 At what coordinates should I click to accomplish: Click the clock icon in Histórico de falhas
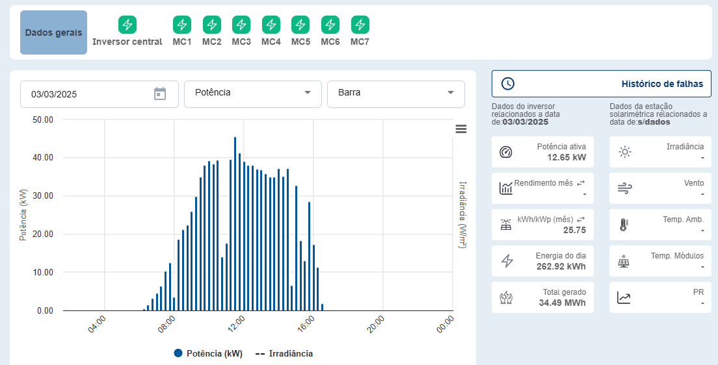508,84
